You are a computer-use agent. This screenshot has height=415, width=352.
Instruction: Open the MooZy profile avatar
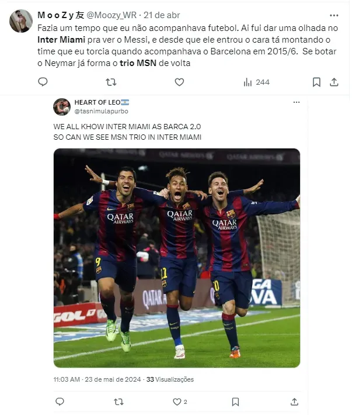coord(21,21)
